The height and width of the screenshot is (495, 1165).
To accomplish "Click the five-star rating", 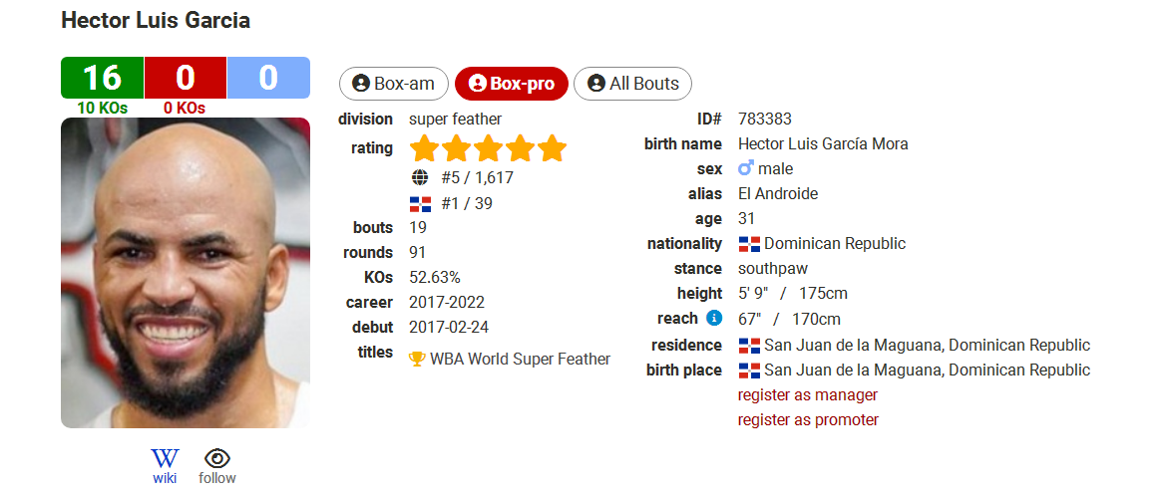I will click(488, 148).
